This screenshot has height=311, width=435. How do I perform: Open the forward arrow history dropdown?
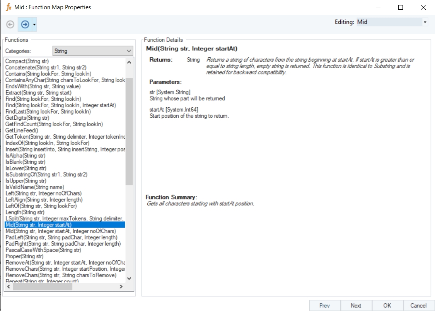[x=34, y=24]
